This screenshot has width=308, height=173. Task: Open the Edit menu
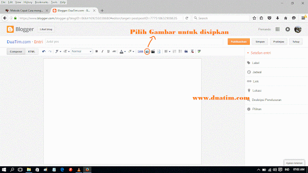(x=10, y=2)
